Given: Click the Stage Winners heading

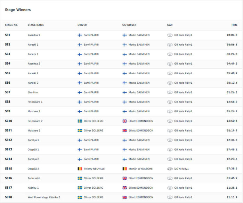Looking at the screenshot, I should pyautogui.click(x=18, y=10).
